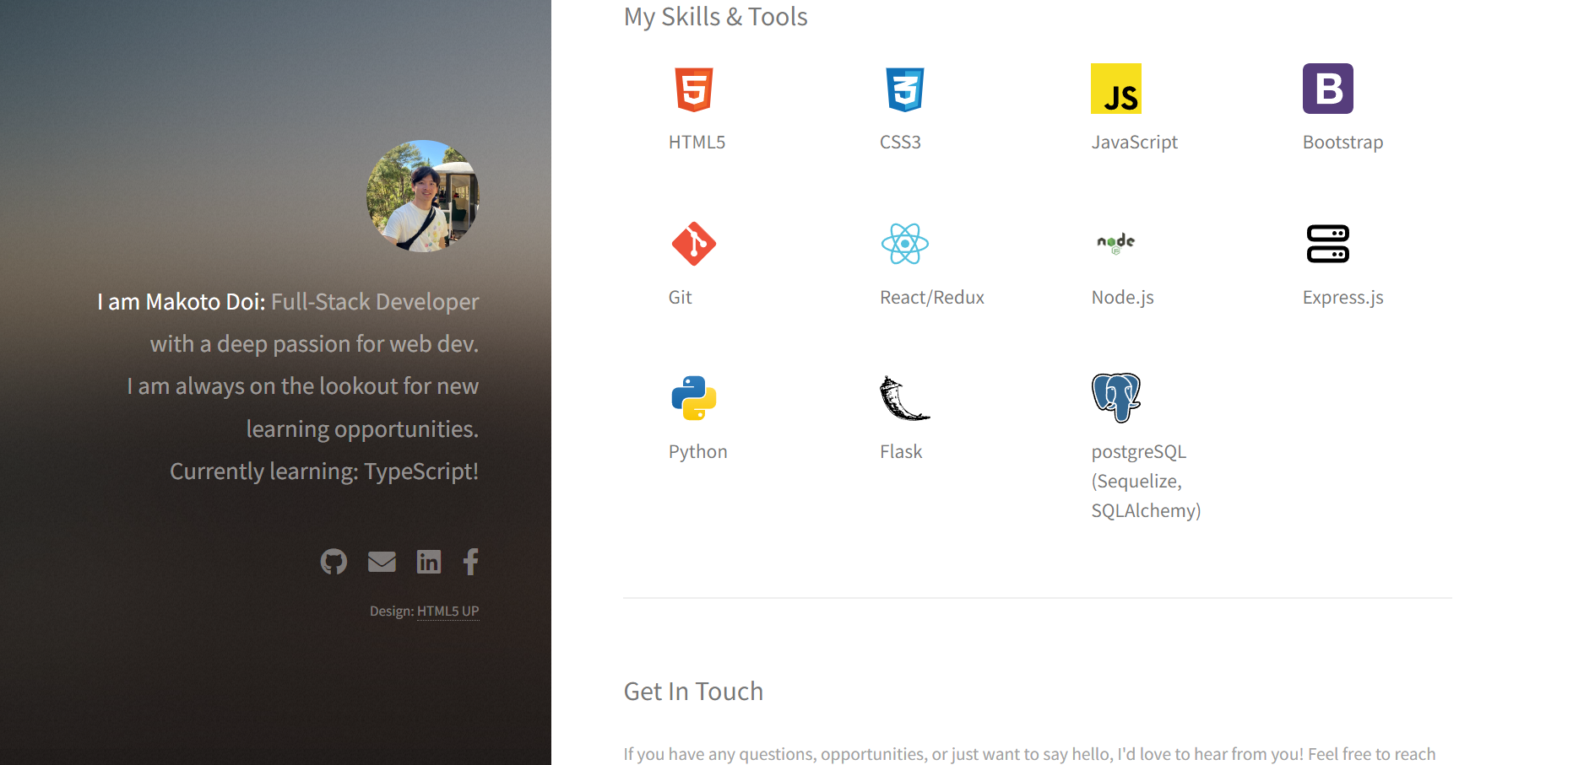Click the 'JavaScript' skill label

[1134, 142]
